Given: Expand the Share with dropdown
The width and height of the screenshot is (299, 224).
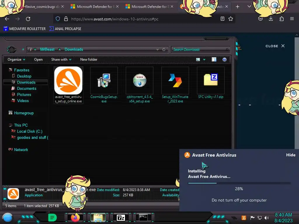Looking at the screenshot, I should pyautogui.click(x=61, y=60).
